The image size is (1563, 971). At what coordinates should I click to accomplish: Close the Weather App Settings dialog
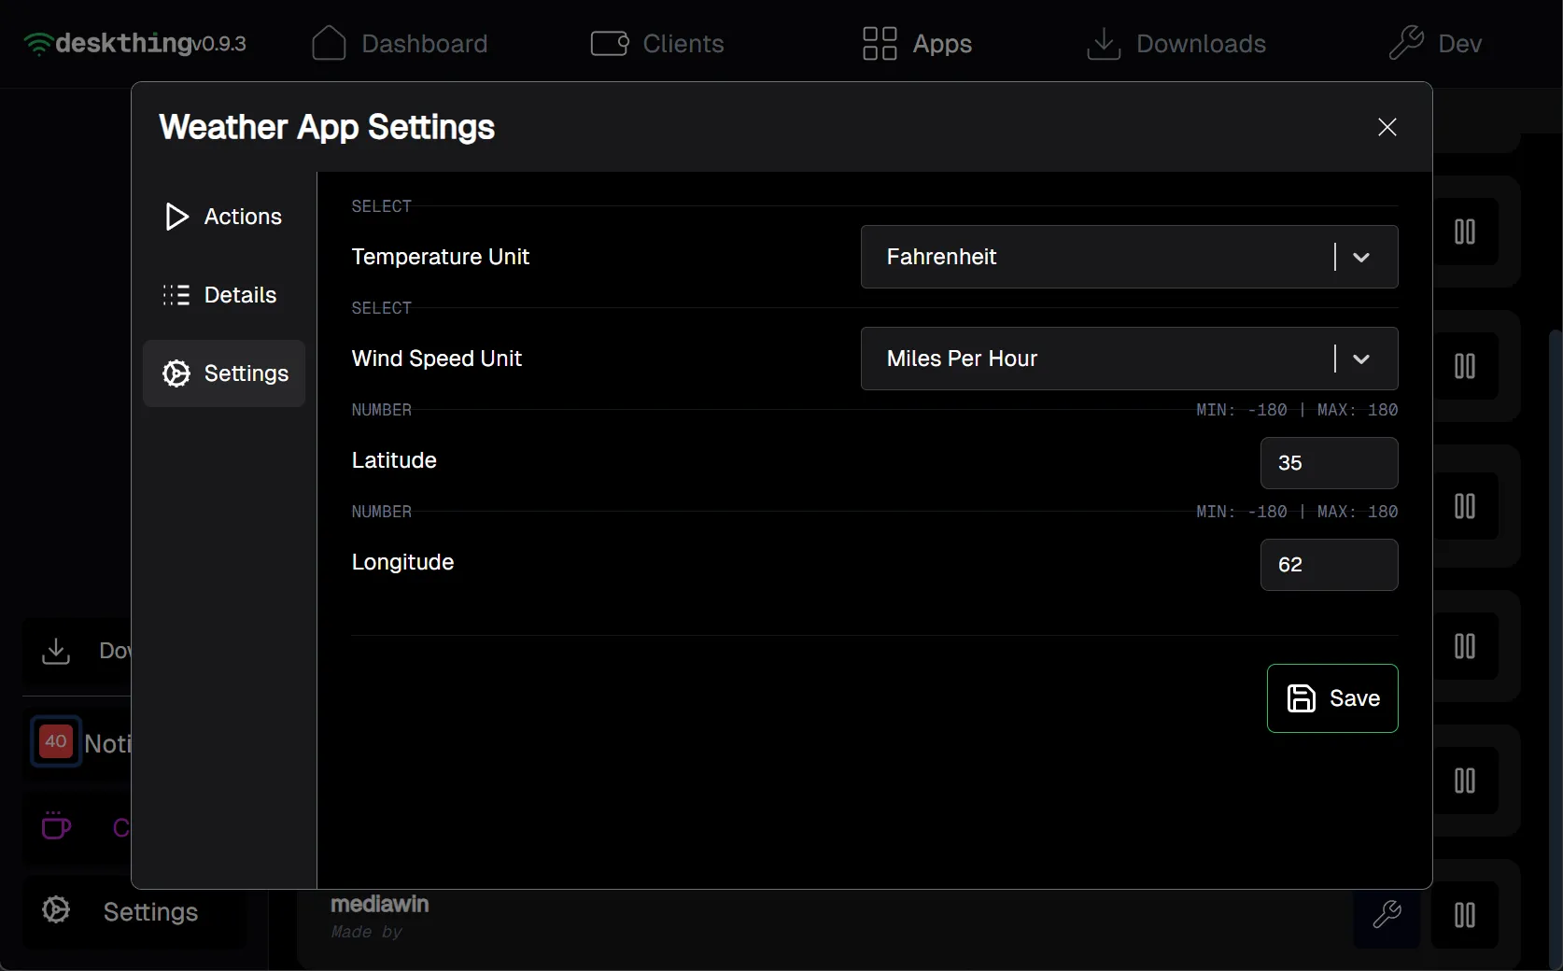point(1387,127)
